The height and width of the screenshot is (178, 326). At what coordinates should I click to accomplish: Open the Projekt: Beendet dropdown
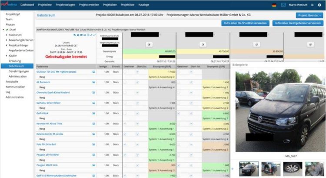[309, 15]
